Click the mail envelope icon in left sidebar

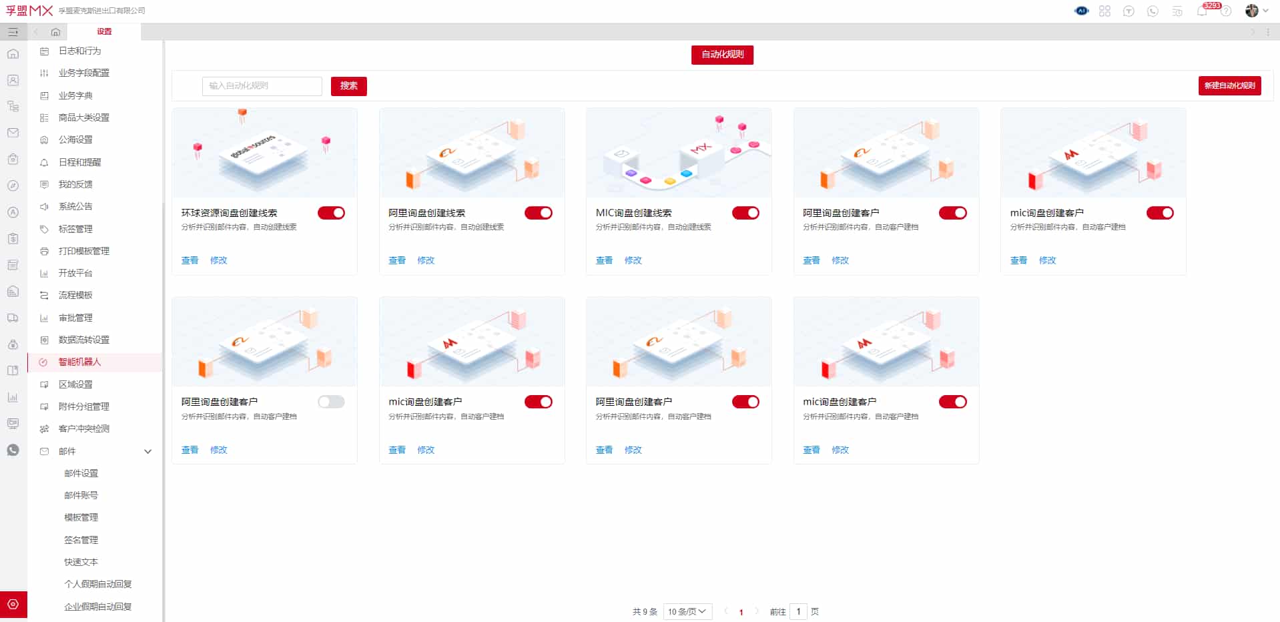[x=13, y=133]
